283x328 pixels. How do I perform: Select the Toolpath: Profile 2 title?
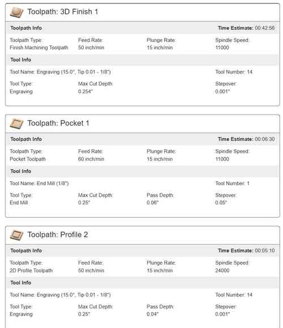[x=58, y=235]
